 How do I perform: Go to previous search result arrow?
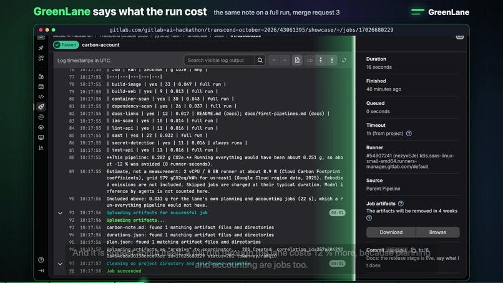click(x=274, y=61)
